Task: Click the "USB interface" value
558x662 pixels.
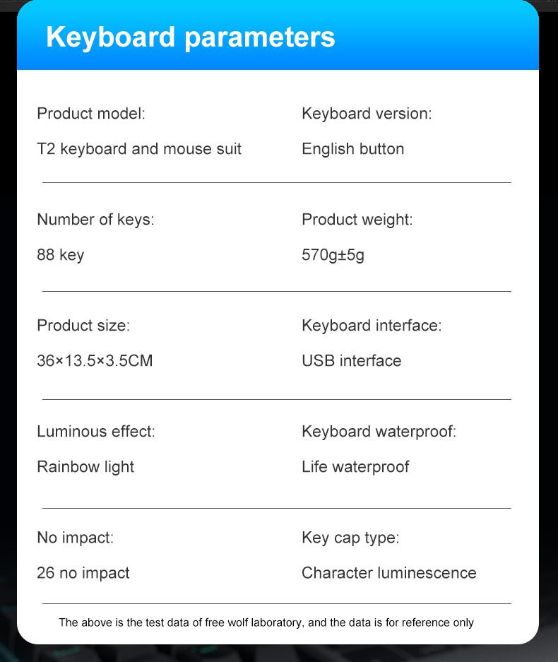Action: [351, 361]
